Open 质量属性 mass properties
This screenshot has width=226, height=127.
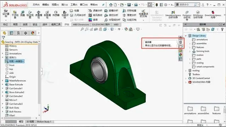click(39, 14)
